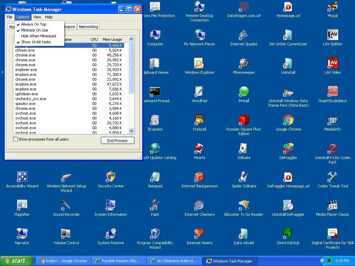The height and width of the screenshot is (266, 355).
Task: Enable Hide When Minimized option
Action: tap(40, 36)
